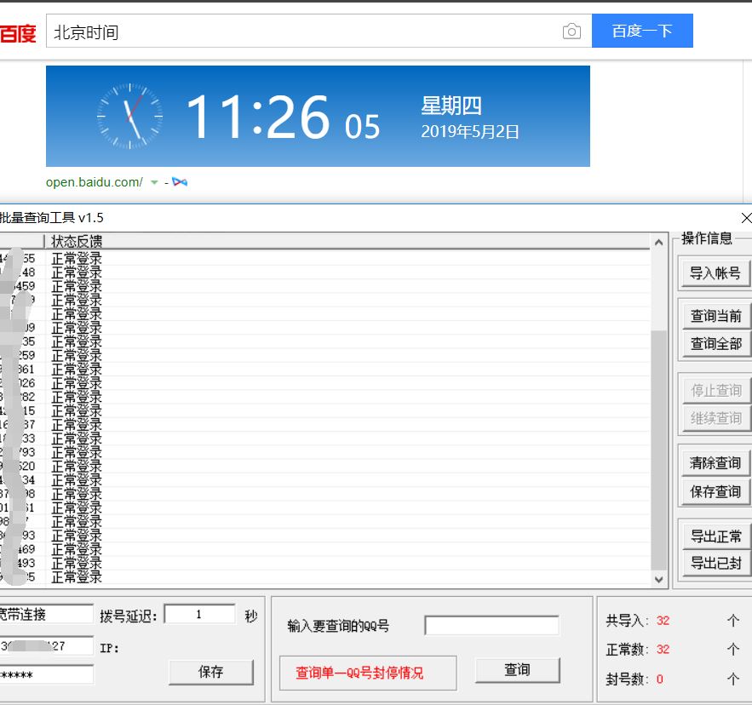Click the 保存查询 button
752x705 pixels.
click(x=715, y=491)
